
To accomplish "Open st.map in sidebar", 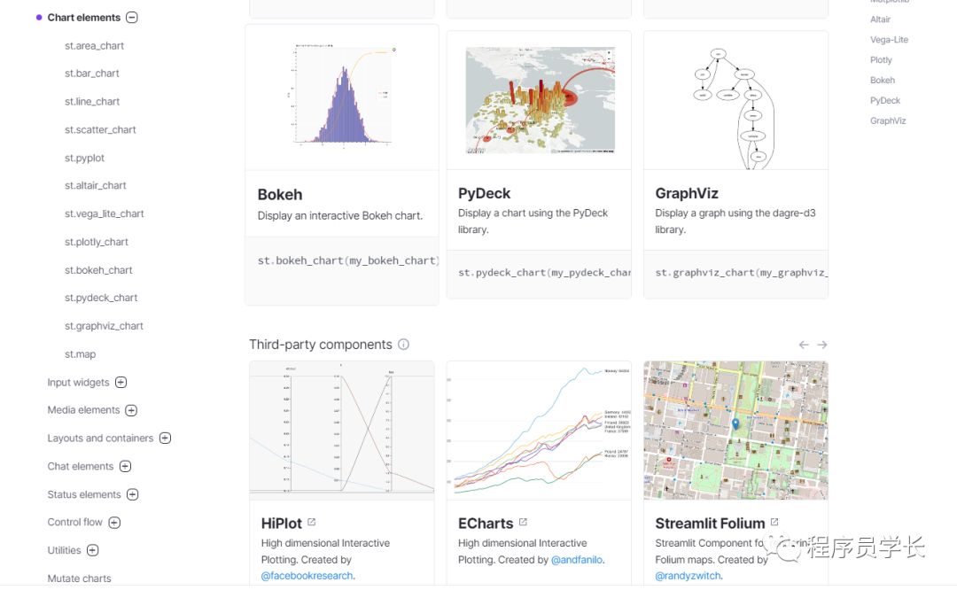I will tap(80, 353).
